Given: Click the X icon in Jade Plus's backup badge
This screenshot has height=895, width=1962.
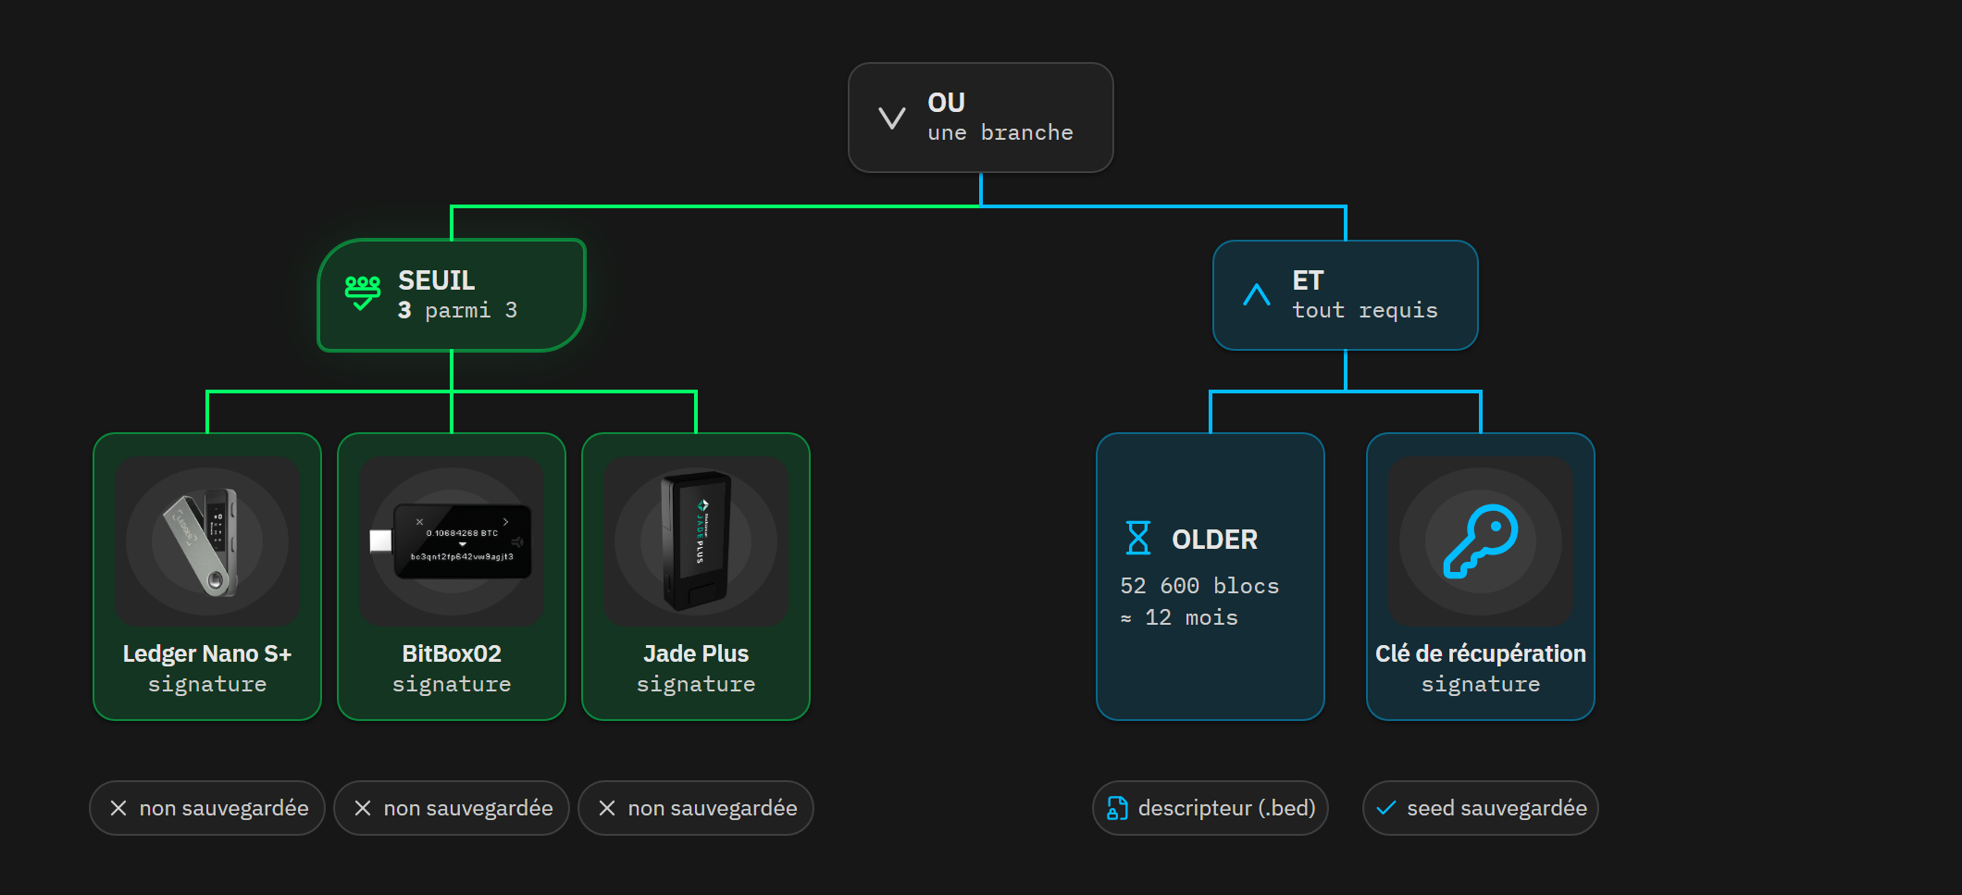Looking at the screenshot, I should click(x=607, y=808).
